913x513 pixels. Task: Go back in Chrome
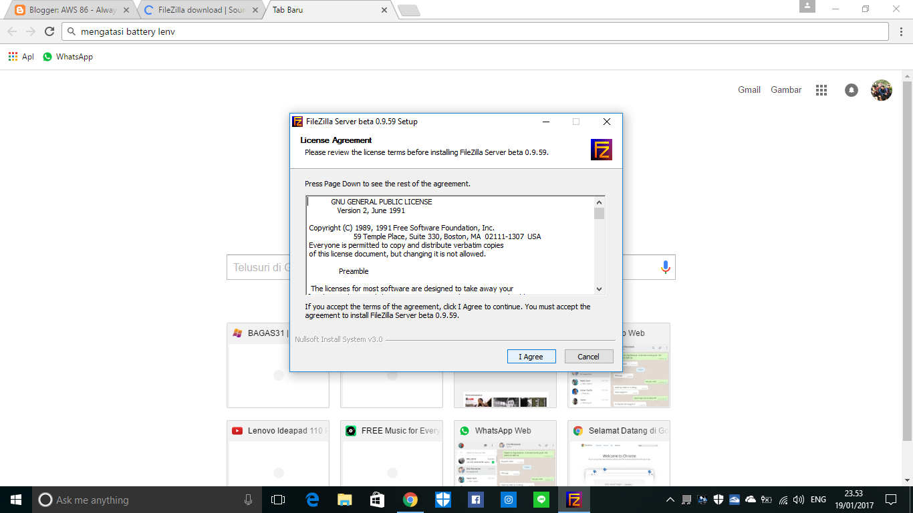[x=12, y=31]
